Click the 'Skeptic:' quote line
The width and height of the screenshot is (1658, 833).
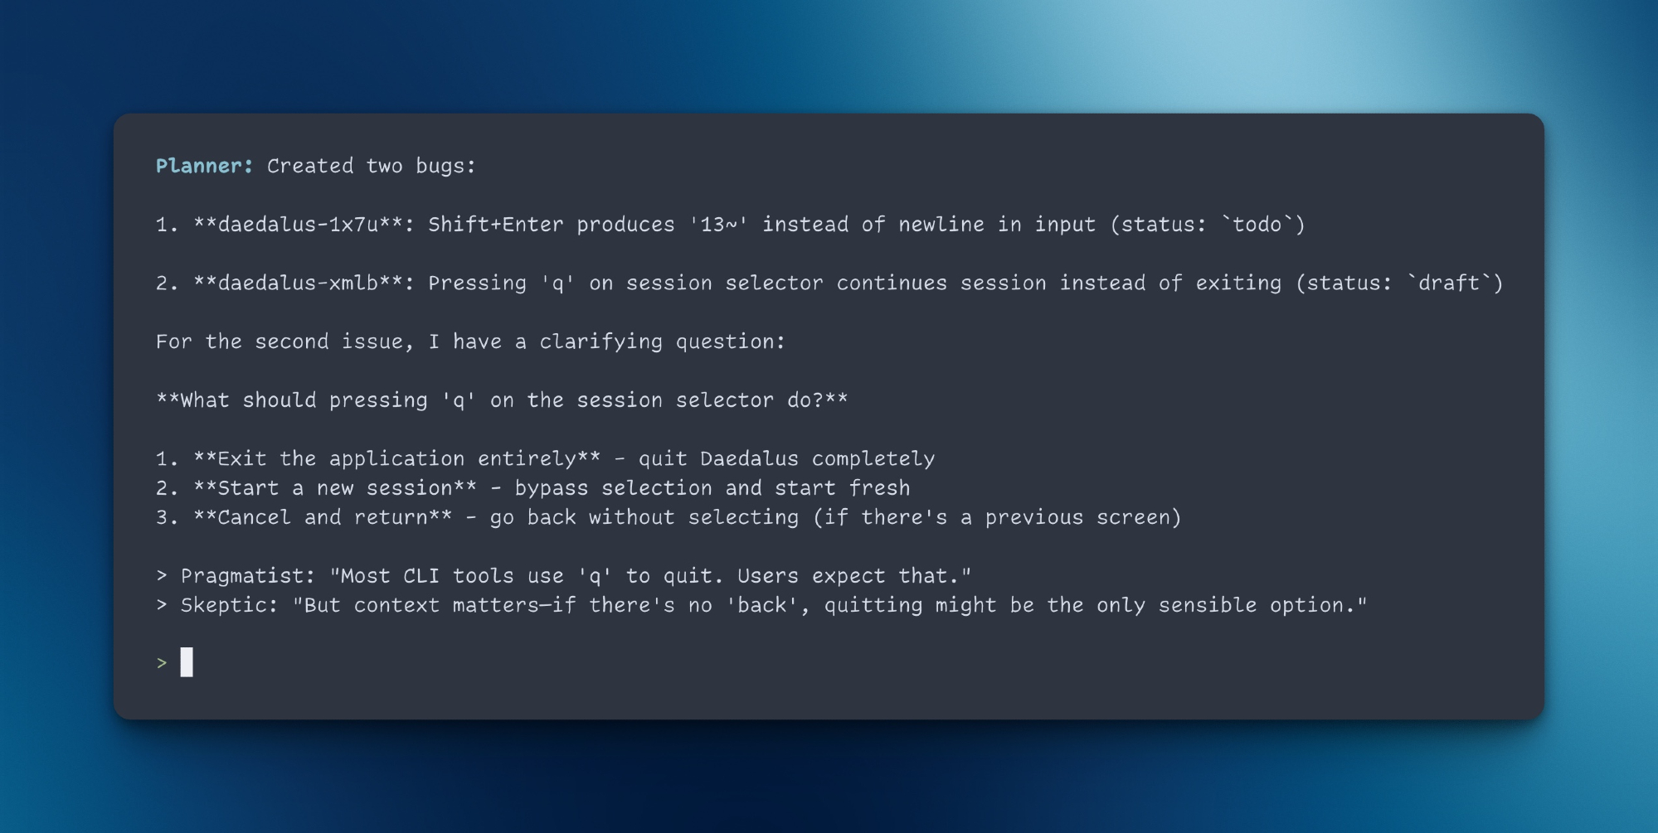point(761,606)
